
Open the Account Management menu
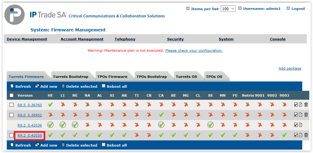pyautogui.click(x=82, y=39)
